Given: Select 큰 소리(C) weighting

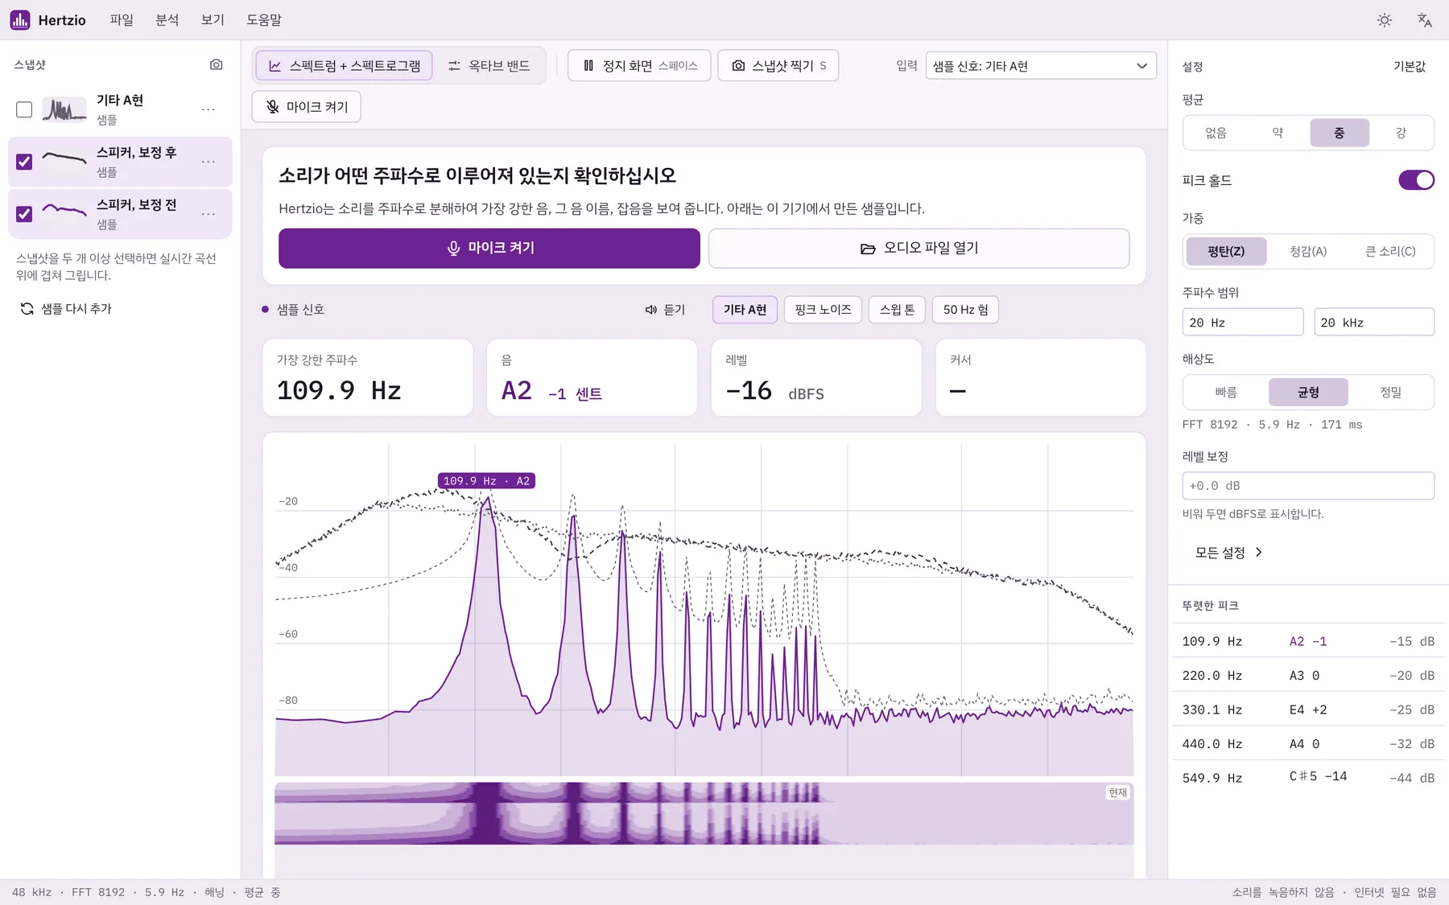Looking at the screenshot, I should [1390, 252].
